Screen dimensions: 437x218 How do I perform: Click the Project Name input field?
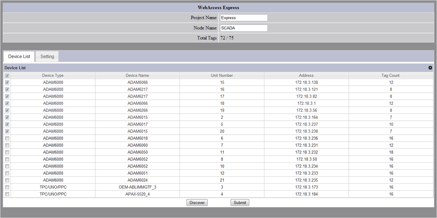[x=243, y=18]
